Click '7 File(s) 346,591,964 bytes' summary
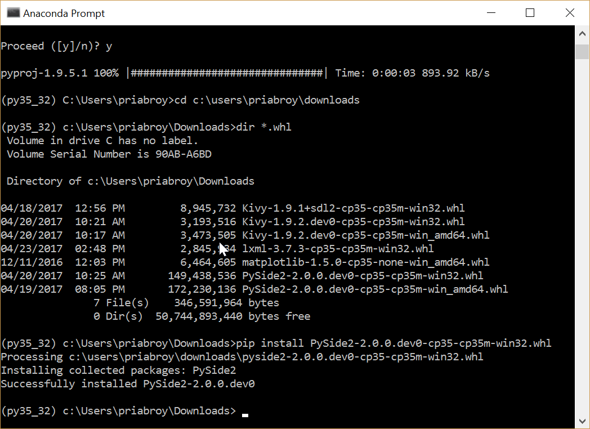590x429 pixels. coord(186,303)
